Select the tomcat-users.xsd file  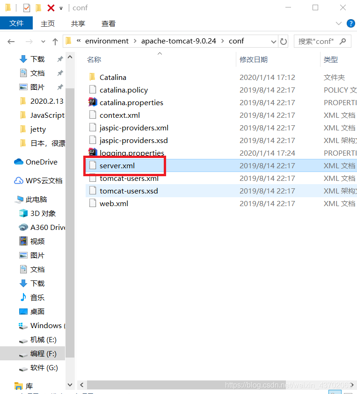(129, 191)
